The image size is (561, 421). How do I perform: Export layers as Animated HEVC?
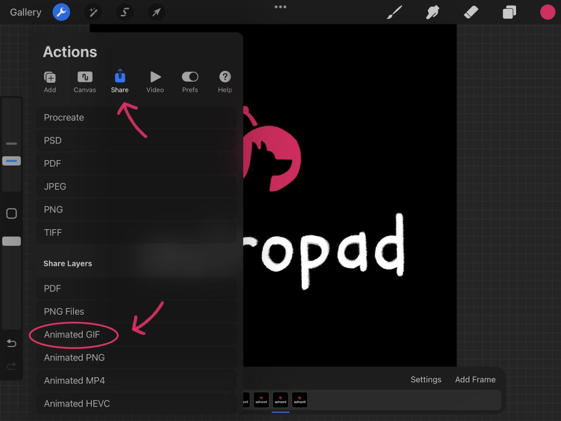point(136,403)
